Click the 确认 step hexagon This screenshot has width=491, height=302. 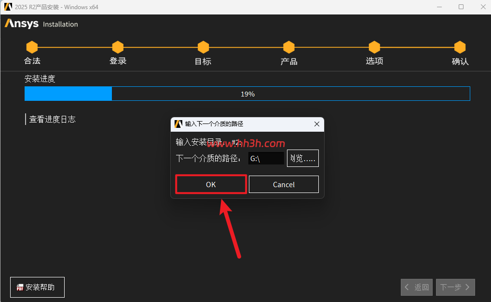click(x=460, y=47)
